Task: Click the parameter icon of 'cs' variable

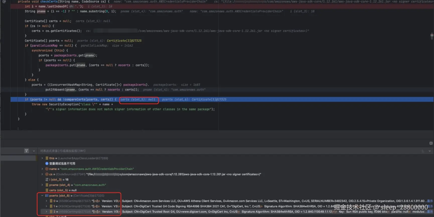Action: pyautogui.click(x=47, y=174)
